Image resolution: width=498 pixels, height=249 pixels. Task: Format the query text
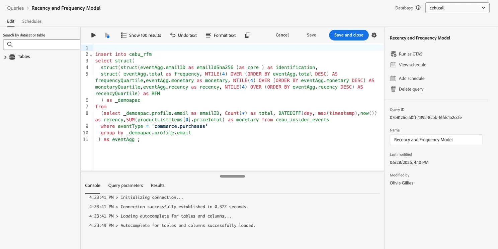click(x=221, y=35)
